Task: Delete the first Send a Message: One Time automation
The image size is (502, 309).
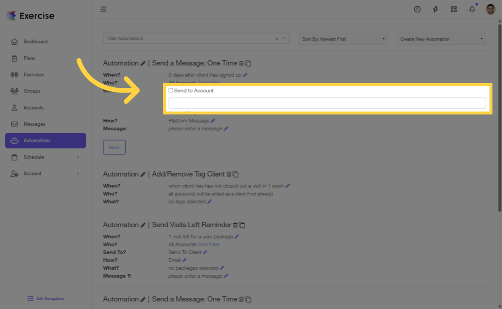Action: (x=241, y=64)
